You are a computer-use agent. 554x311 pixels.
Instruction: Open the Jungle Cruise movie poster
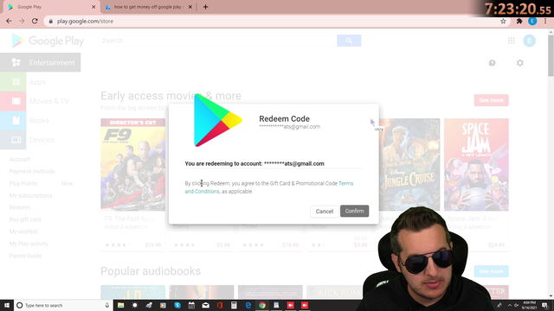pos(409,164)
